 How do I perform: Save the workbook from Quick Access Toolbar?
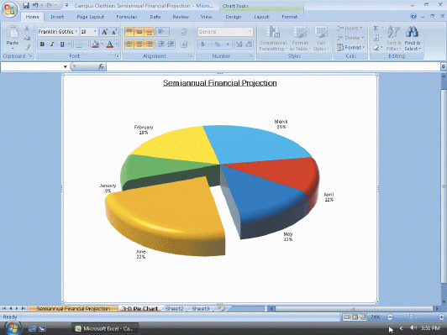26,5
